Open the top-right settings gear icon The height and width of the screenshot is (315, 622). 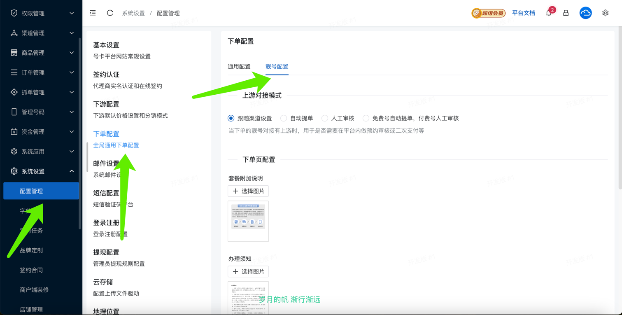click(x=605, y=13)
